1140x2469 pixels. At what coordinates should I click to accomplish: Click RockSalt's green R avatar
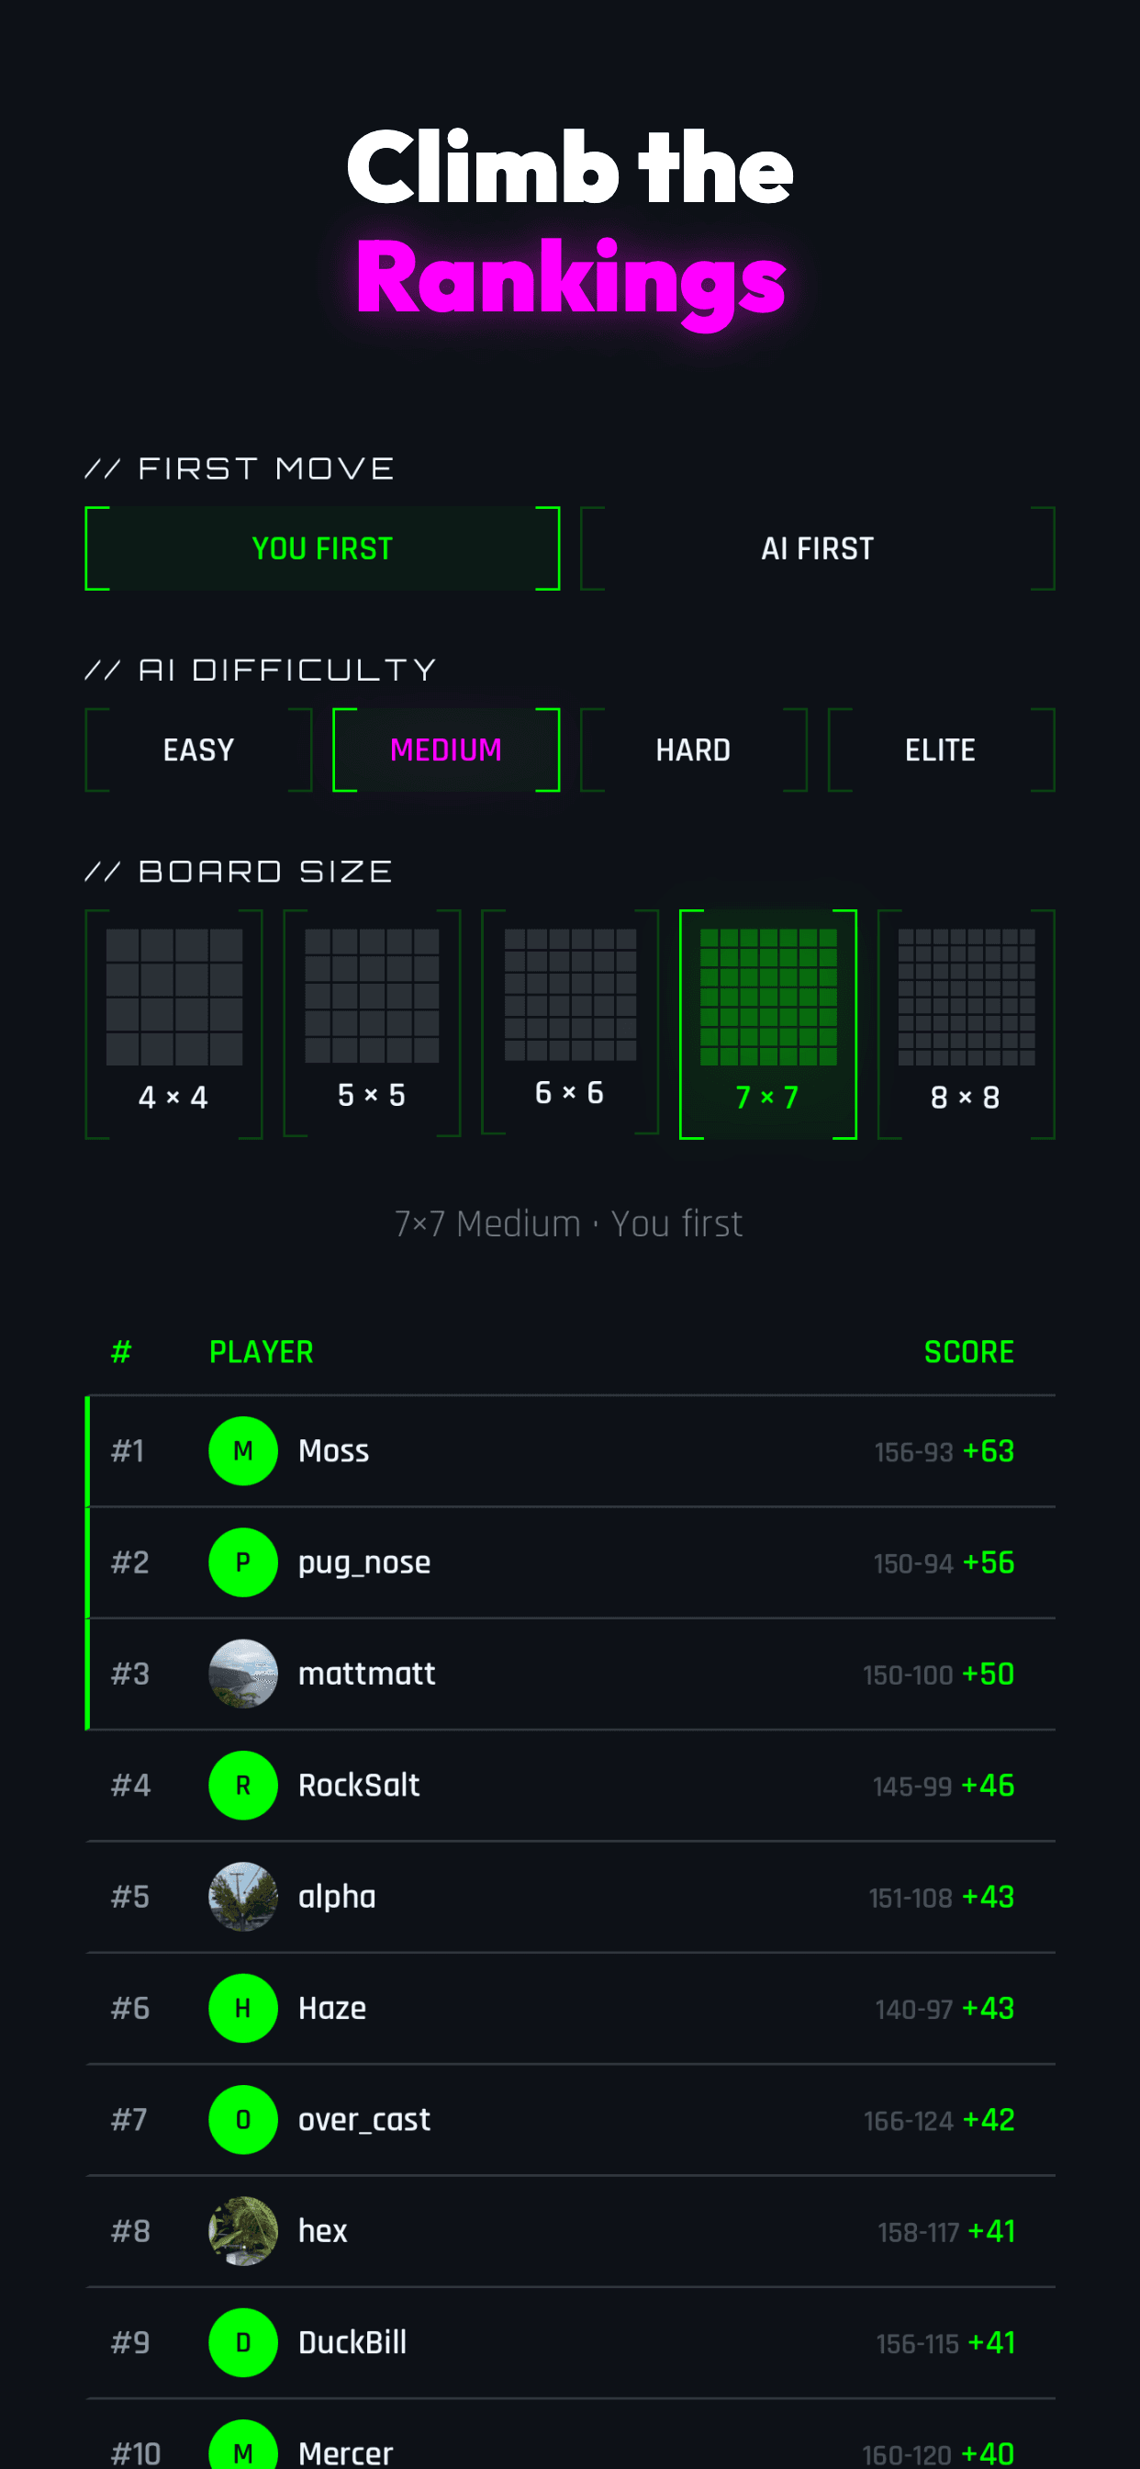pyautogui.click(x=243, y=1785)
